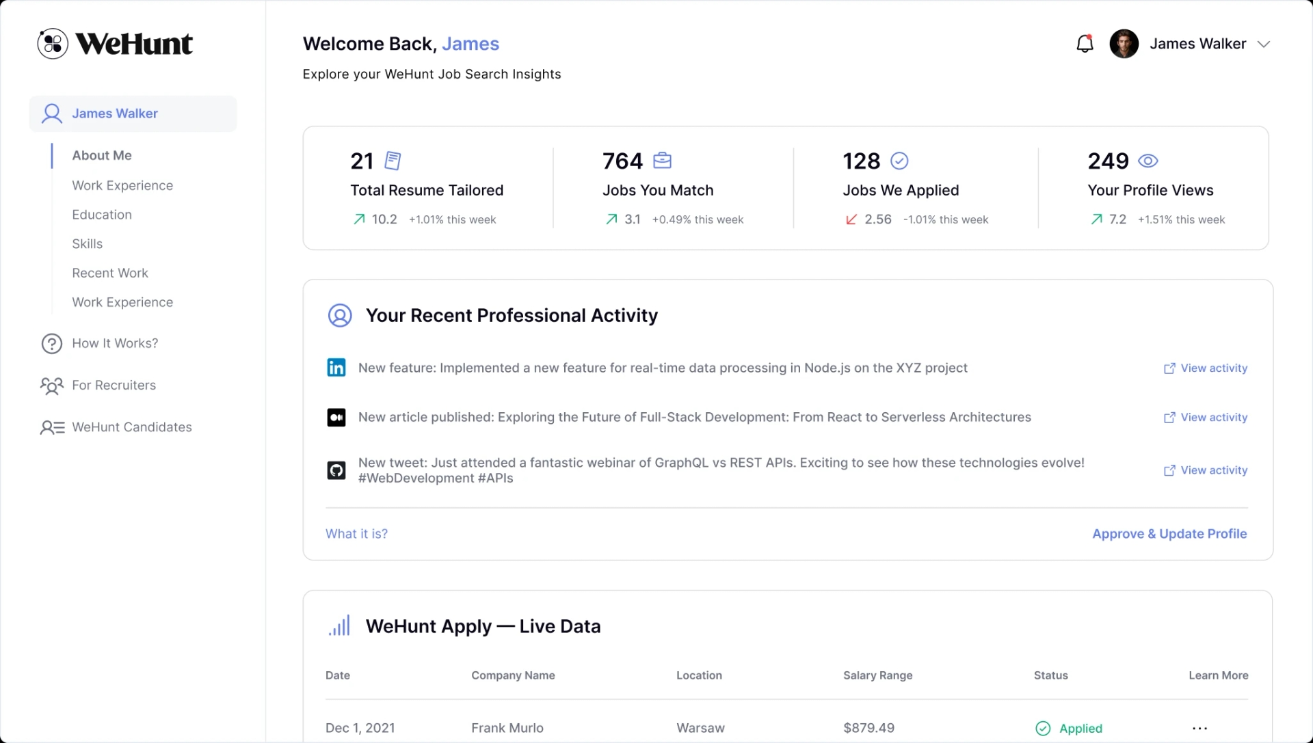Viewport: 1313px width, 743px height.
Task: Click James Walker's profile avatar photo
Action: point(1124,44)
